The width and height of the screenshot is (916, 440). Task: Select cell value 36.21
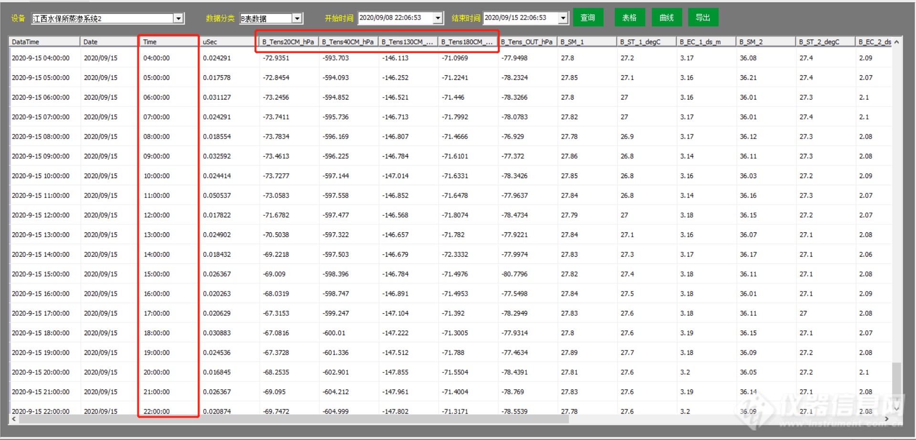749,78
